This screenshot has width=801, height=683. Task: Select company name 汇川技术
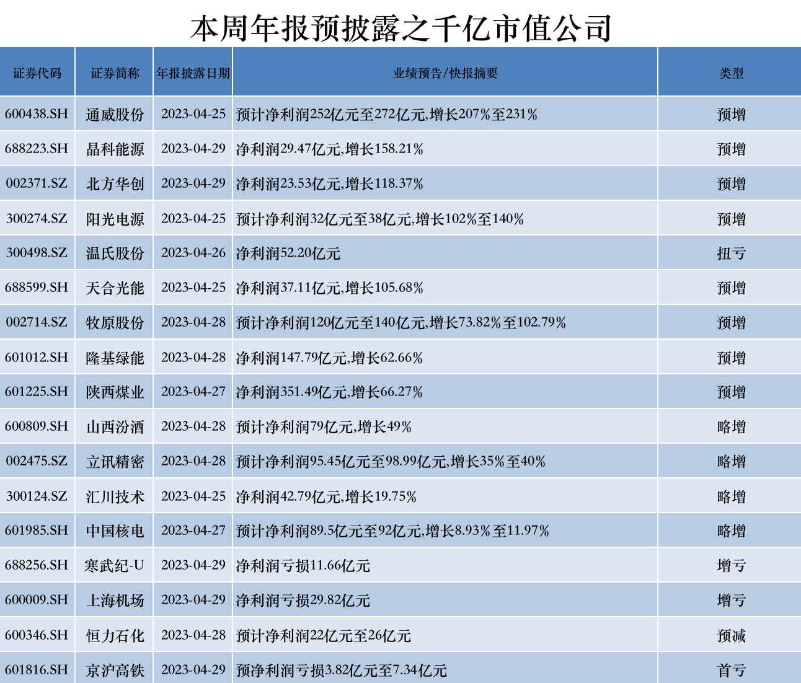[115, 496]
